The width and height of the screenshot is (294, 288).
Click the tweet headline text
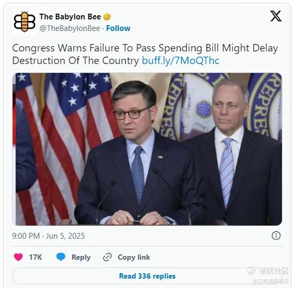(x=145, y=54)
